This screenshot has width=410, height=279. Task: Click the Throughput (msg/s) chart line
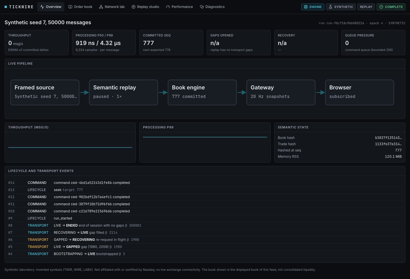click(70, 147)
